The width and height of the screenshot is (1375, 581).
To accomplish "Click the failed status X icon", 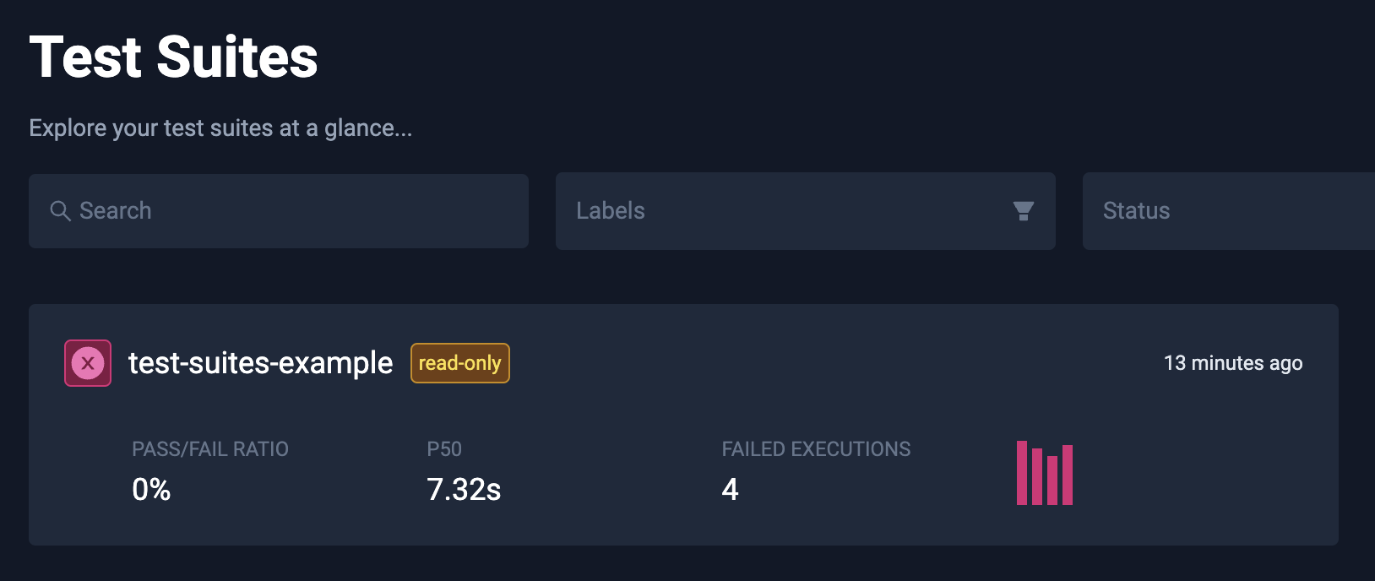I will pyautogui.click(x=88, y=363).
